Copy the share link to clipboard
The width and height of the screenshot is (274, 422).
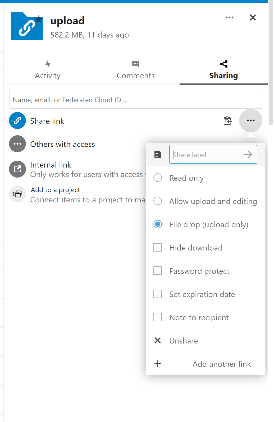click(x=227, y=120)
